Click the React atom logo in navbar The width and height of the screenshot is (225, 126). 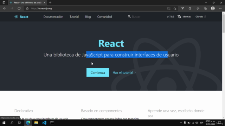(16, 16)
